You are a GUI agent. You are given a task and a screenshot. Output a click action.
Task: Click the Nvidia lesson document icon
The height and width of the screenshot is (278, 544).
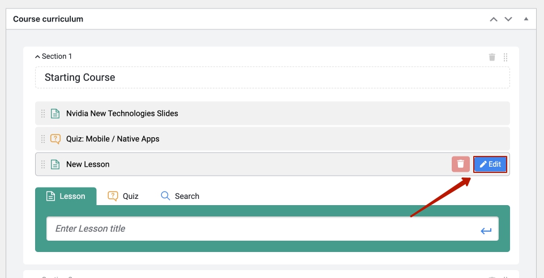pyautogui.click(x=55, y=114)
